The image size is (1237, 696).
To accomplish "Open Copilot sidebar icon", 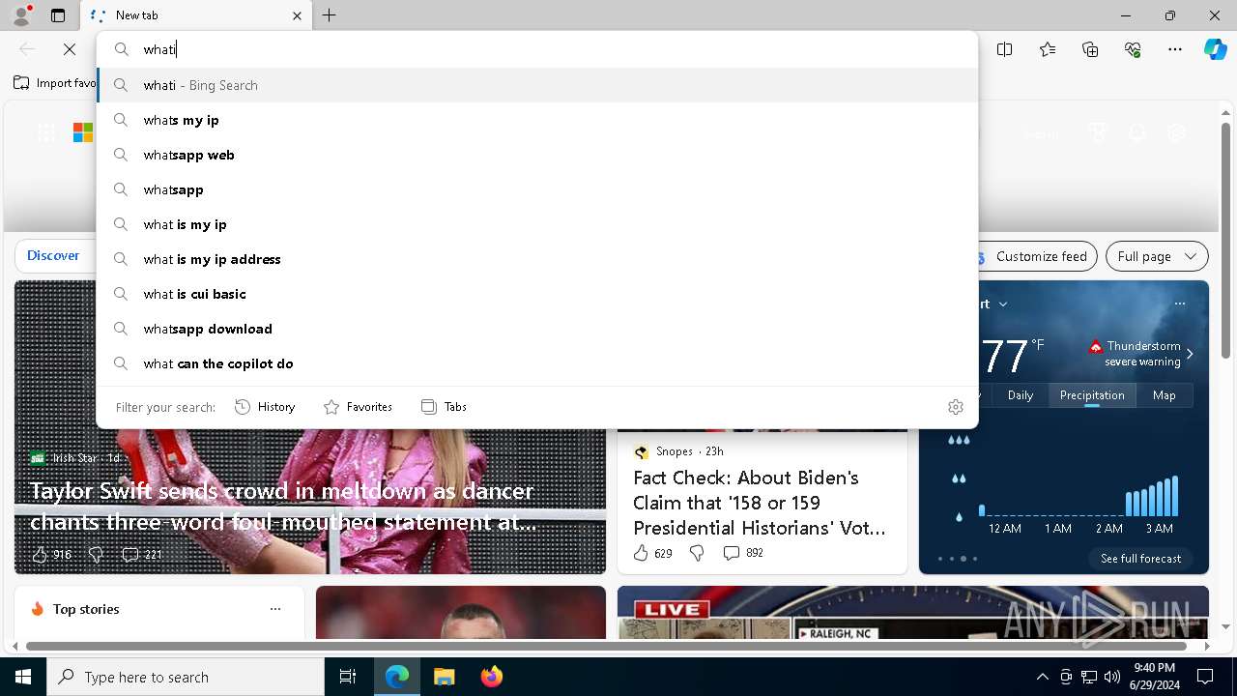I will point(1215,49).
